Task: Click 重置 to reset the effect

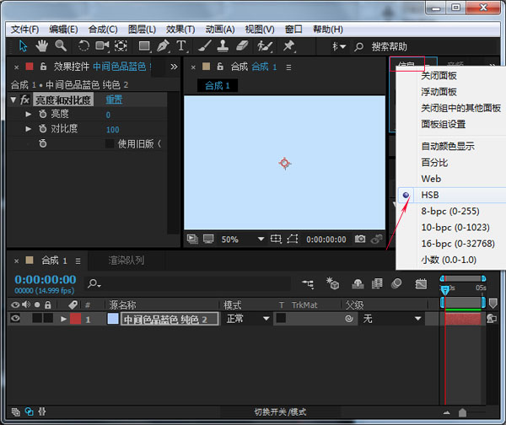Action: pyautogui.click(x=114, y=100)
